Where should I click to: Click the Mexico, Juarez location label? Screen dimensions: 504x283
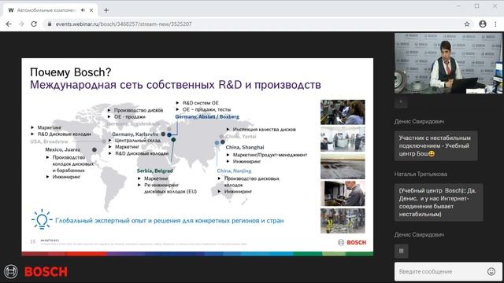pos(63,149)
